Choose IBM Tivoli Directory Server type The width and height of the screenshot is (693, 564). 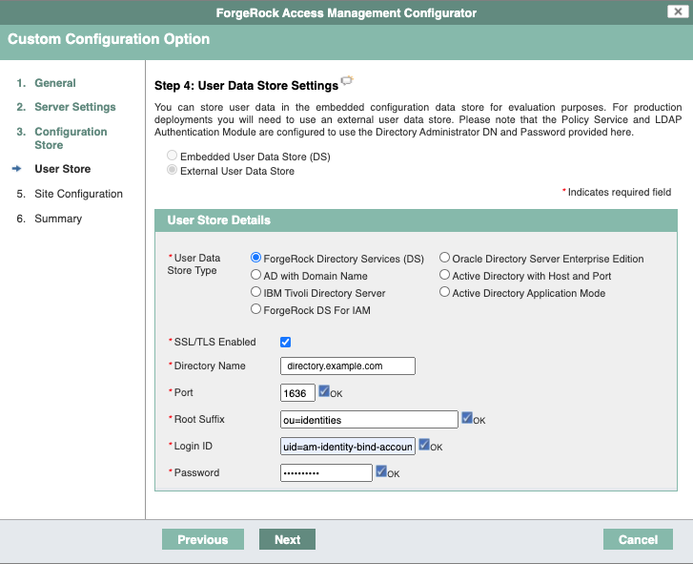coord(255,292)
